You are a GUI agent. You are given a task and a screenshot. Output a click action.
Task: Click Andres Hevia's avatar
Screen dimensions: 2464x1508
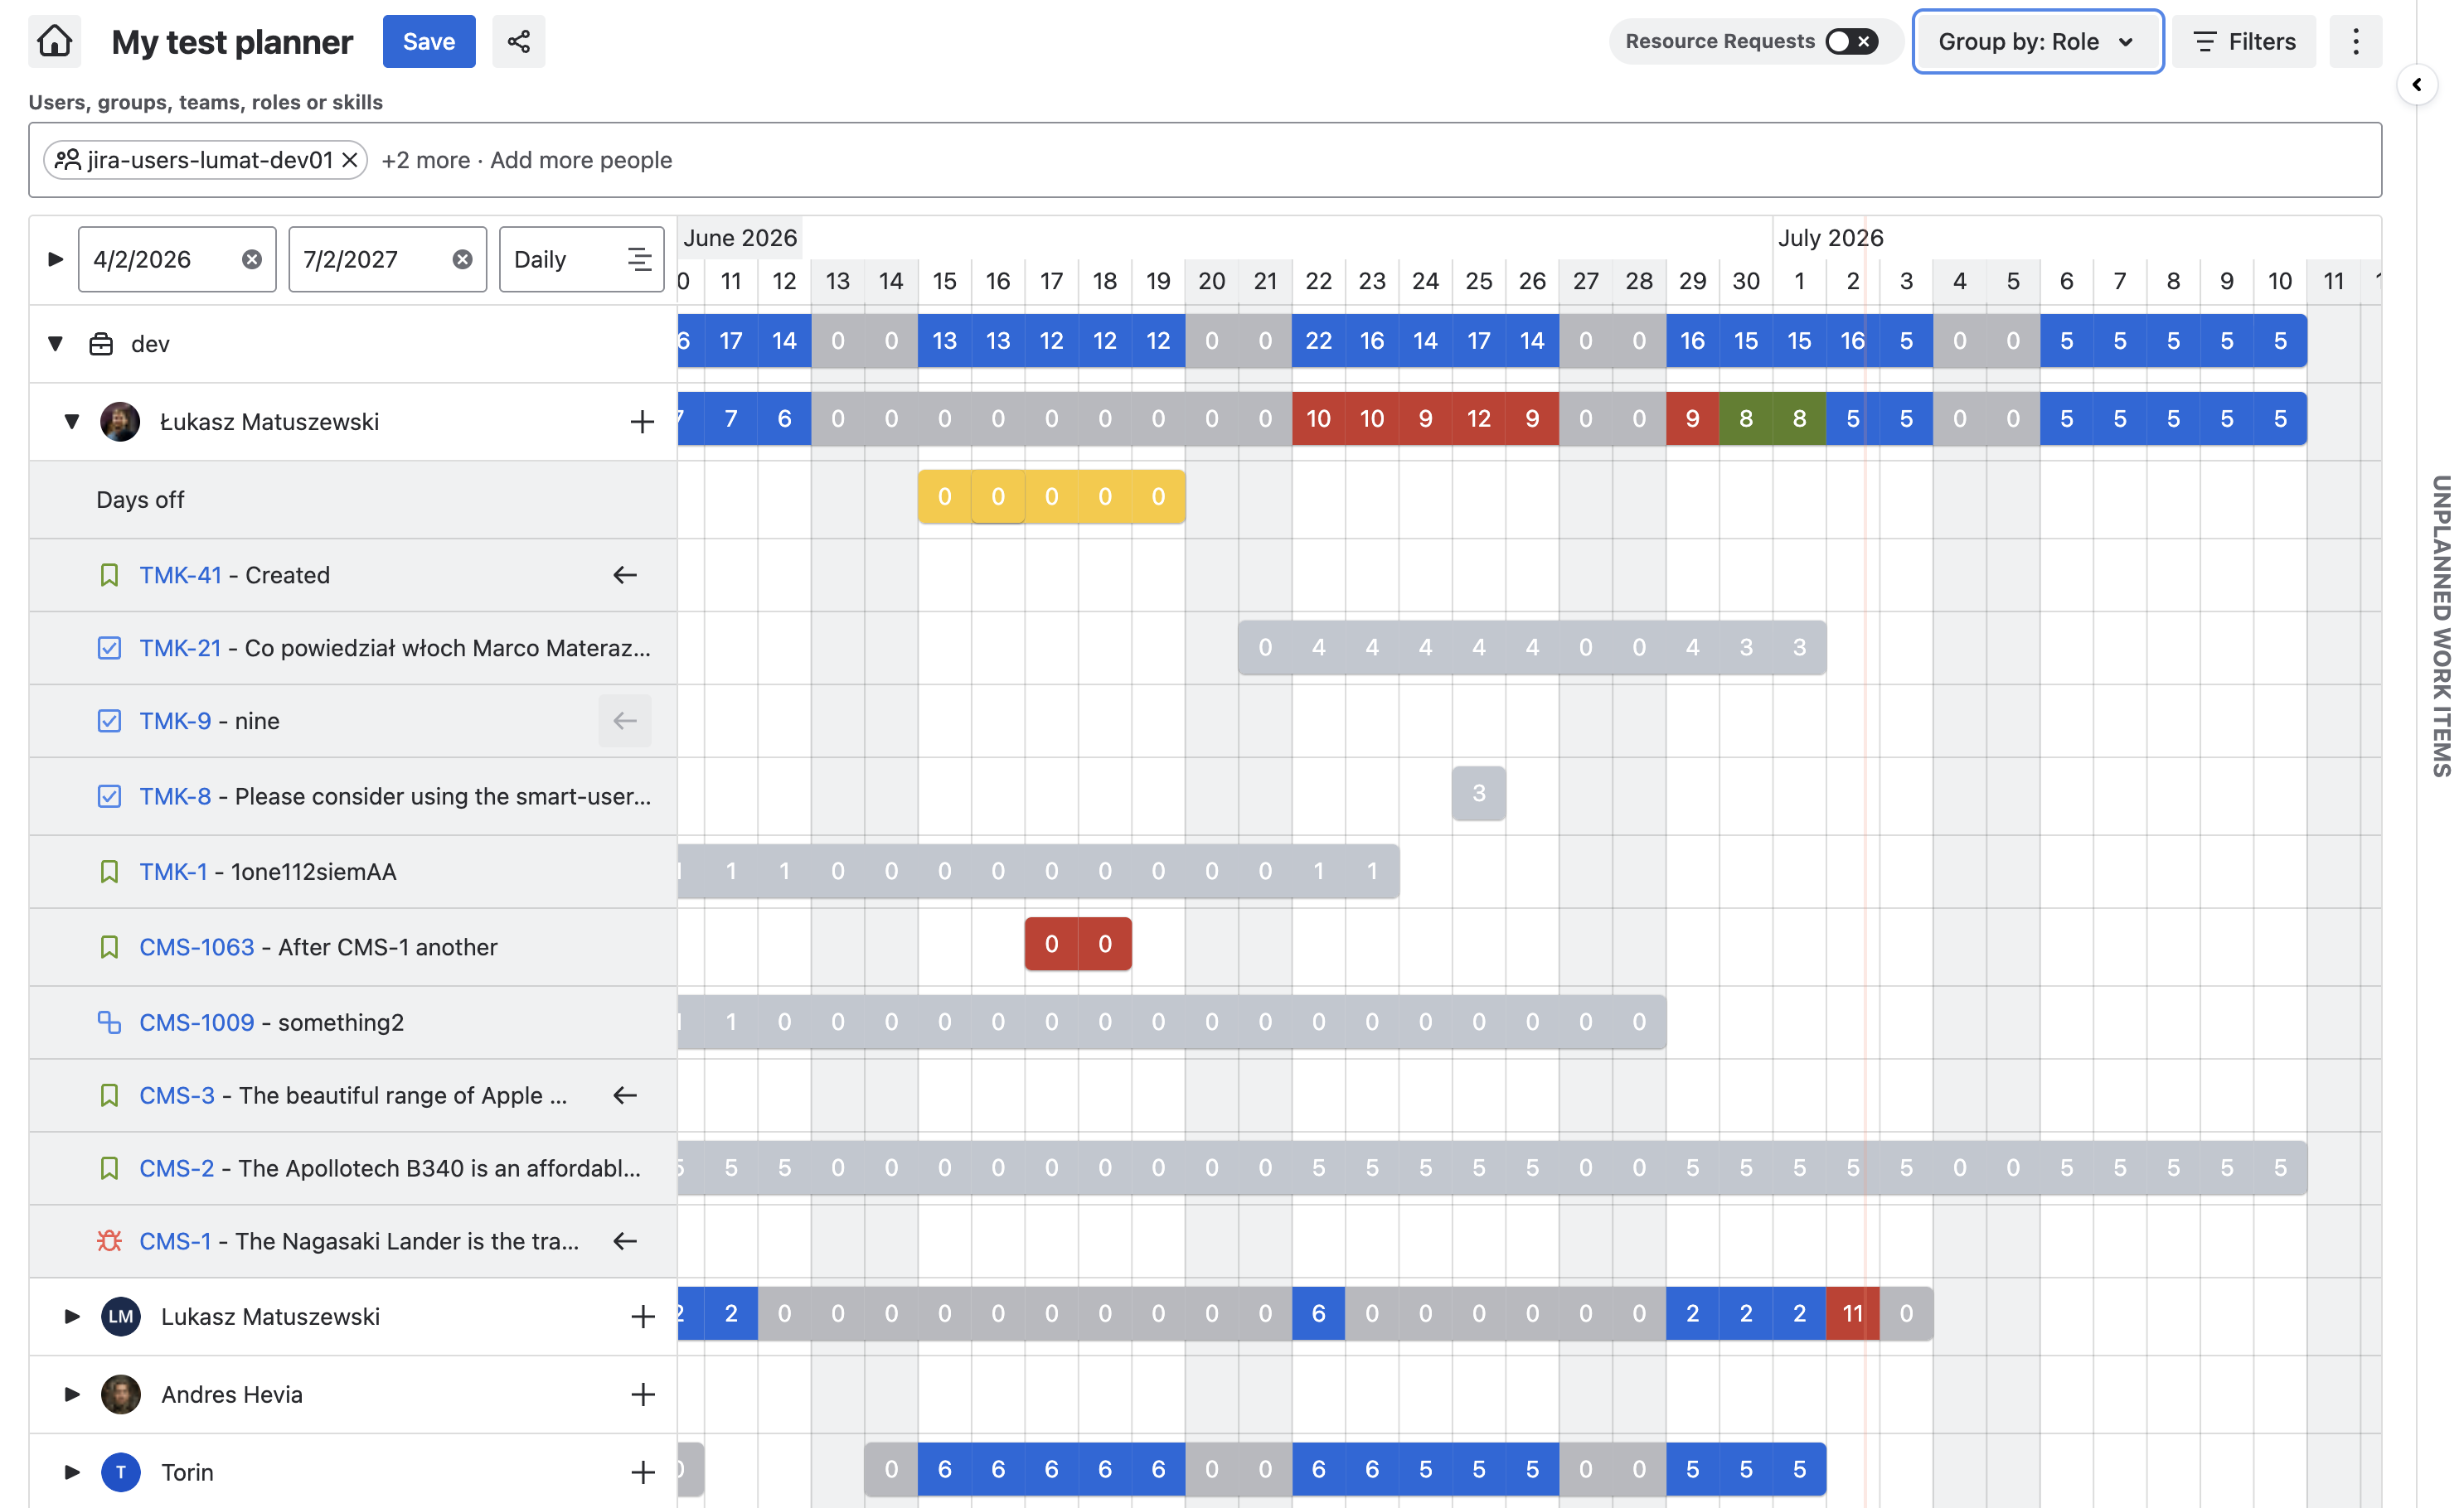click(x=121, y=1394)
